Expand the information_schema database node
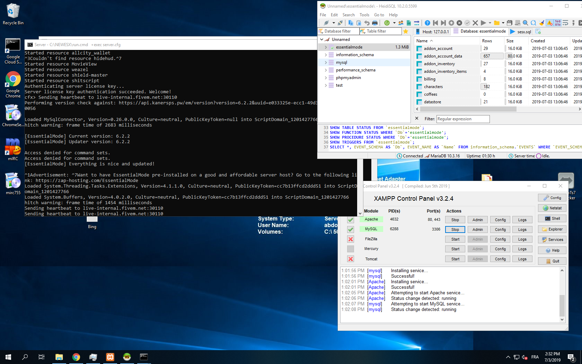The height and width of the screenshot is (364, 582). point(326,55)
